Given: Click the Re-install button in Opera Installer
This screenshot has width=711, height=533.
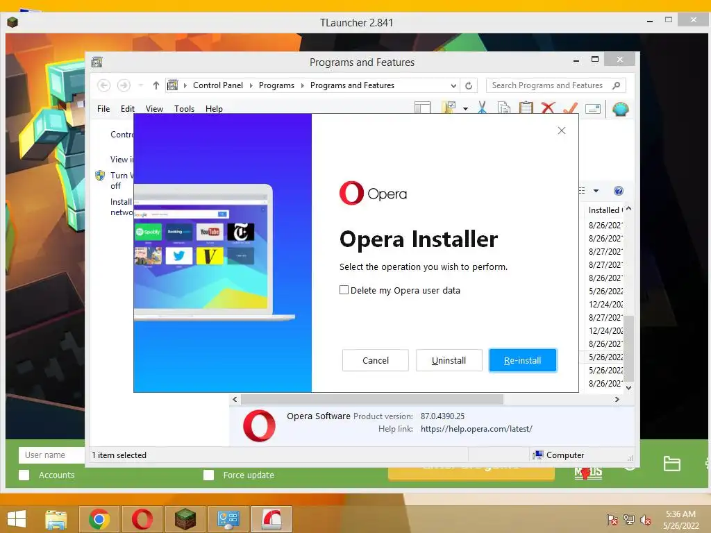Looking at the screenshot, I should pos(522,360).
